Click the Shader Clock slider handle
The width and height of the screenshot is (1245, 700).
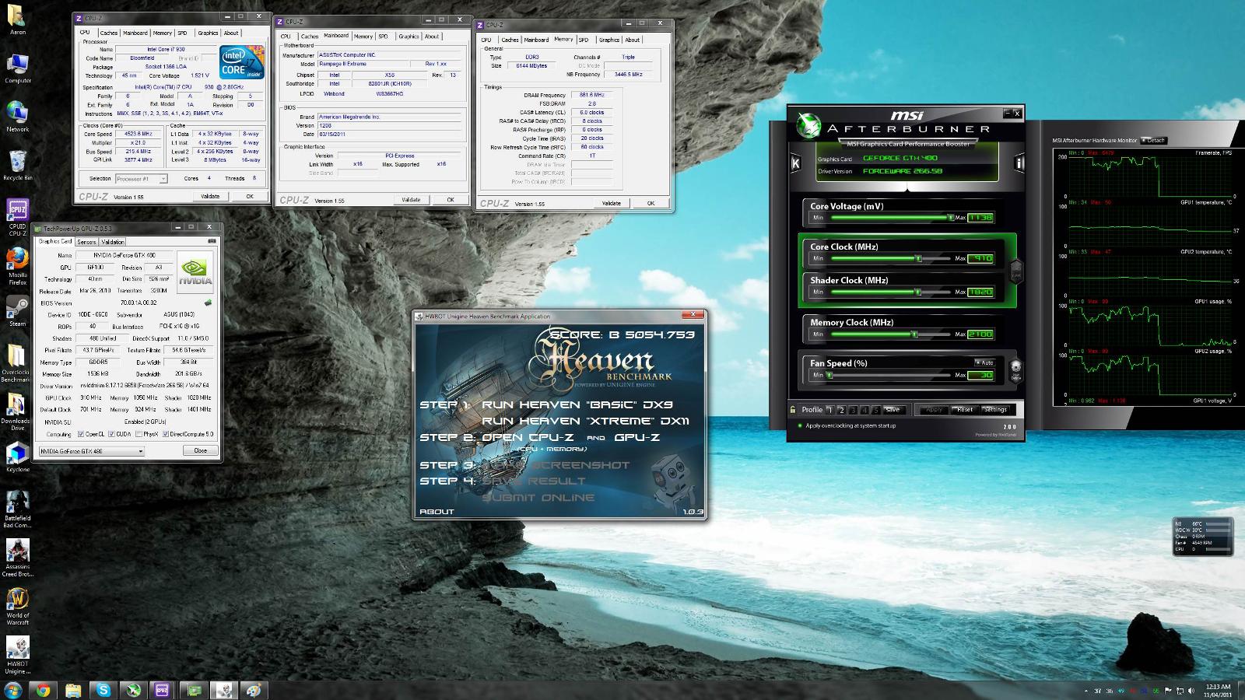918,292
